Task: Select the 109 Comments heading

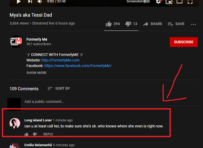Action: point(24,89)
